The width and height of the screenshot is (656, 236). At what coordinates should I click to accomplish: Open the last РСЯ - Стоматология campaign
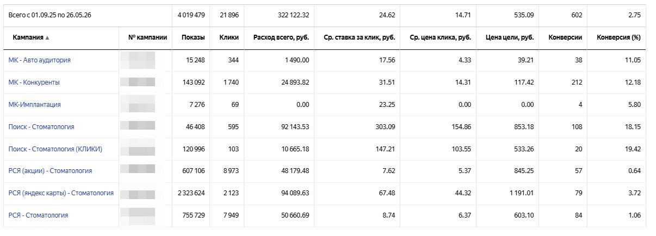click(x=38, y=215)
